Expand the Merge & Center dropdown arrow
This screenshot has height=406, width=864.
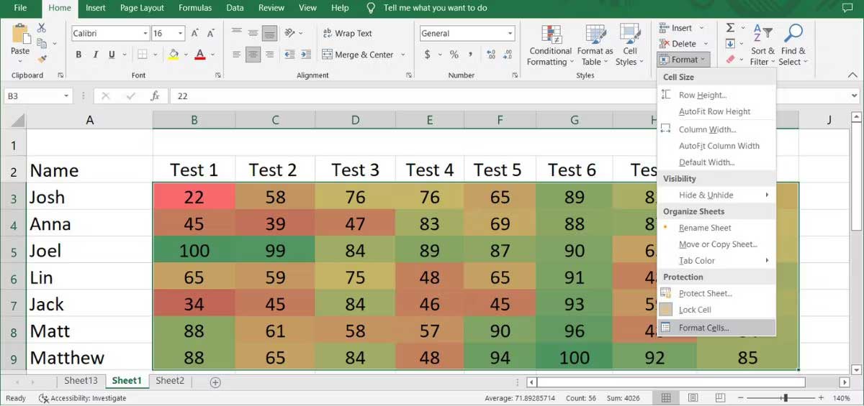[402, 55]
